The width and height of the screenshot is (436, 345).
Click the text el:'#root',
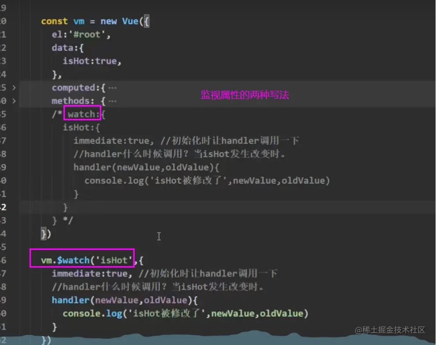[x=81, y=35]
